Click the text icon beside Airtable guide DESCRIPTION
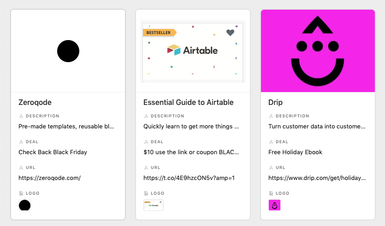385x226 pixels. [x=146, y=116]
